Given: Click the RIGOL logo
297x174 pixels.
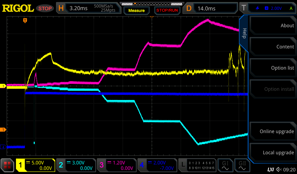Looking at the screenshot, I should [18, 8].
